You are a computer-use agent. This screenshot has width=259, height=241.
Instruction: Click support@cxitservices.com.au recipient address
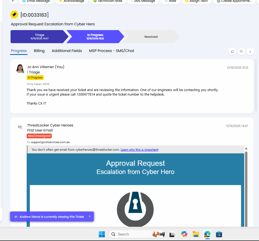(50, 142)
